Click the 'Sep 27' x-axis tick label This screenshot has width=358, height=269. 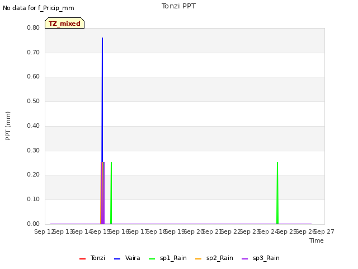click(x=324, y=231)
